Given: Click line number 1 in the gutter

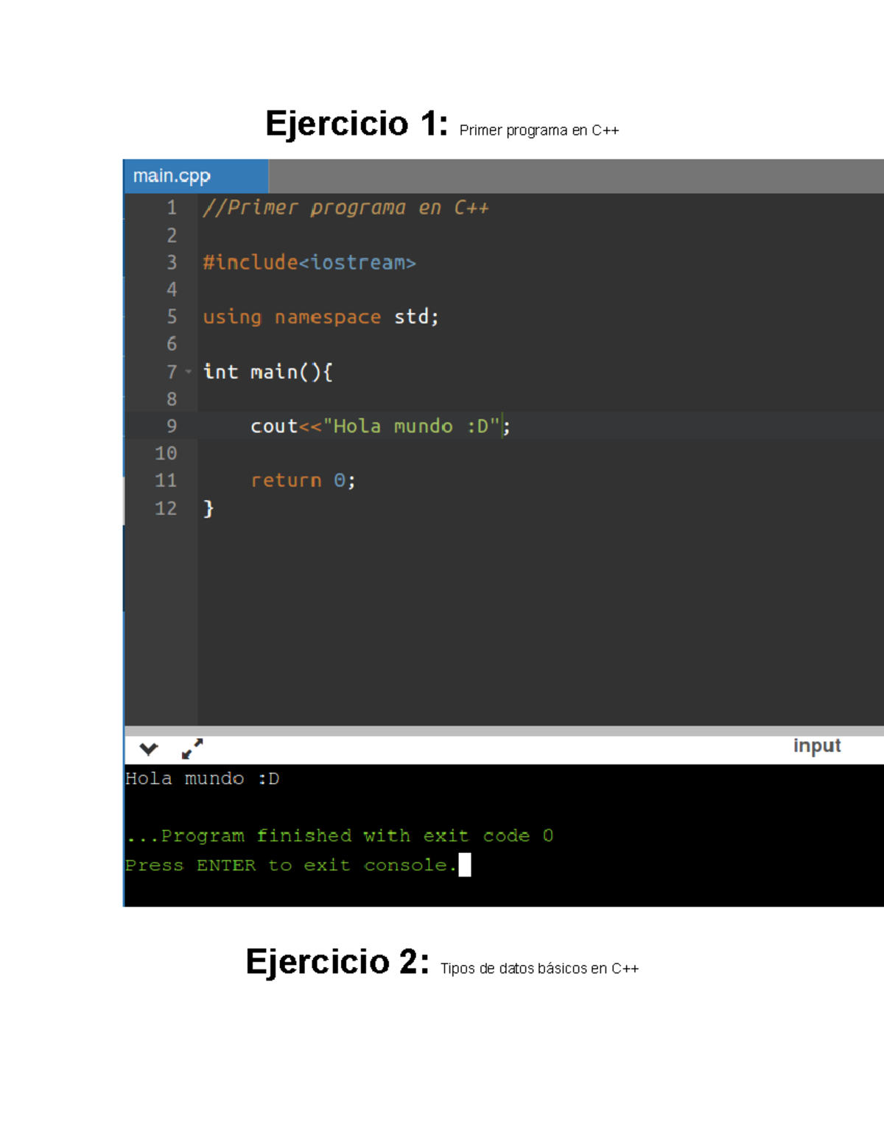Looking at the screenshot, I should (170, 207).
